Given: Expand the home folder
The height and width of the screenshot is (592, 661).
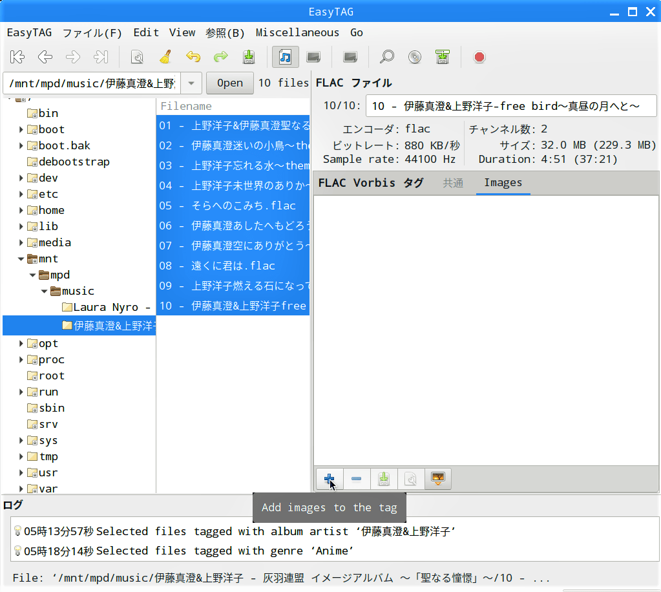Looking at the screenshot, I should [x=21, y=211].
